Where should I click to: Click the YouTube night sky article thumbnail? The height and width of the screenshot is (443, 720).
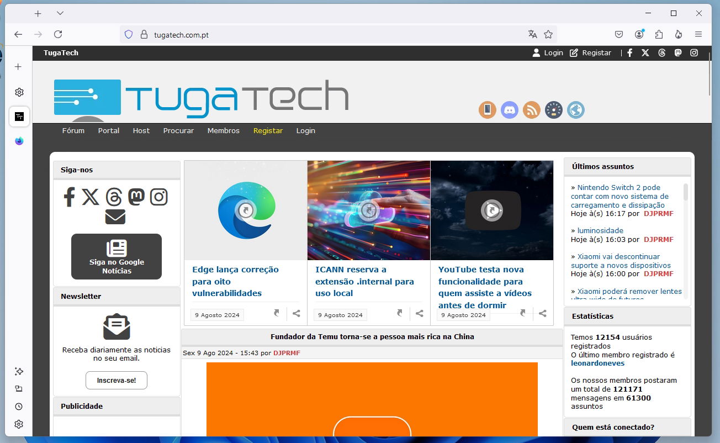(x=492, y=210)
